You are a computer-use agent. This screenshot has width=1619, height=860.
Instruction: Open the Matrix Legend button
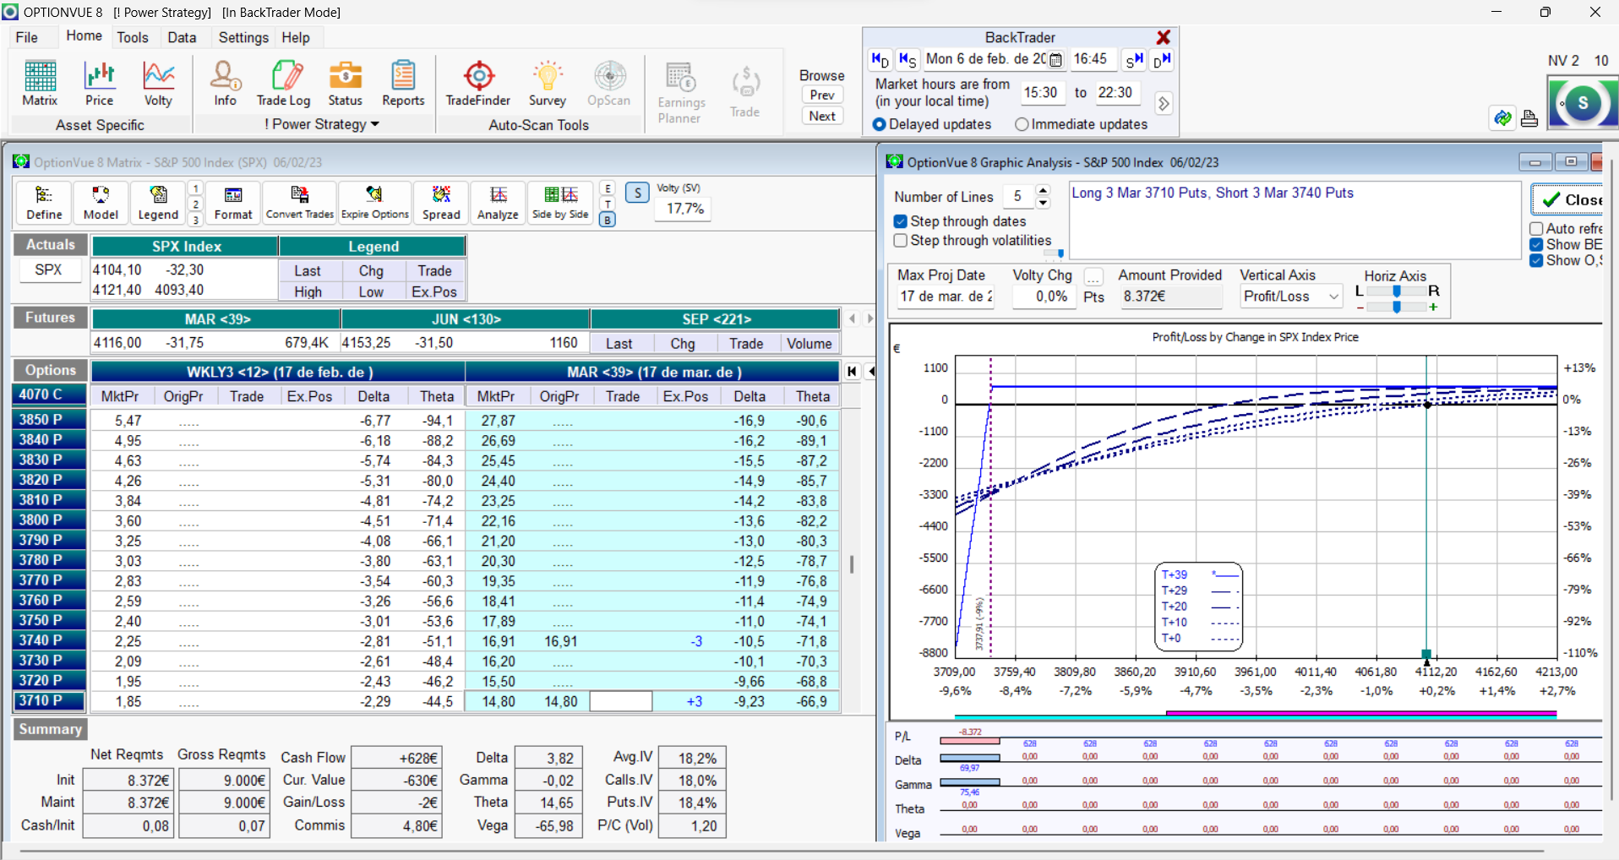[158, 204]
